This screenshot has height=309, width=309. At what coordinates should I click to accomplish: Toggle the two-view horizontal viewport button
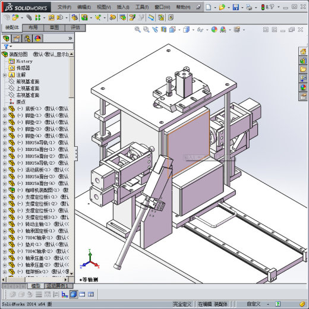point(82,294)
